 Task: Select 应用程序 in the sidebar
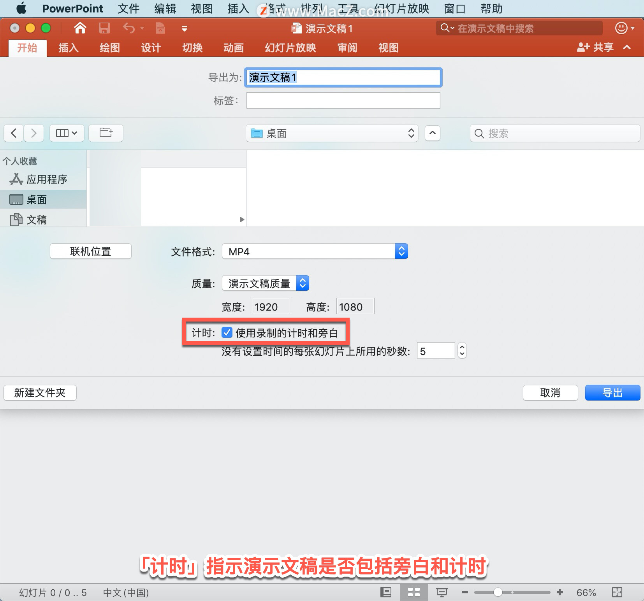43,179
